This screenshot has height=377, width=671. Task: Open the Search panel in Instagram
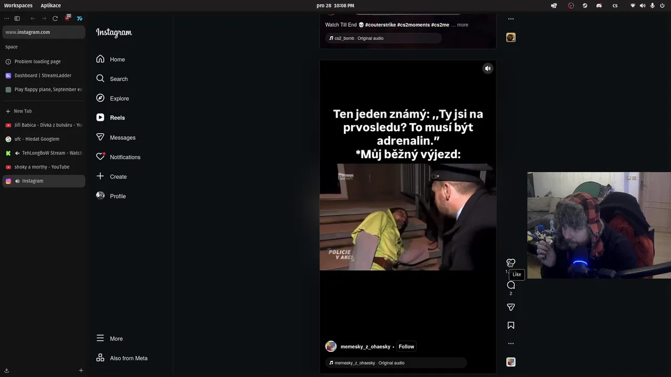click(118, 79)
